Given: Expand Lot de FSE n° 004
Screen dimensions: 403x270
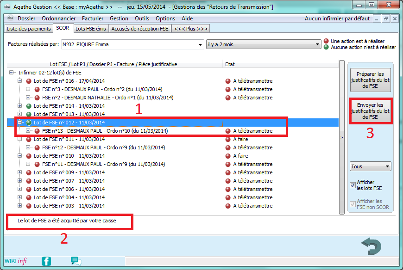Looking at the screenshot, I should click(19, 197).
